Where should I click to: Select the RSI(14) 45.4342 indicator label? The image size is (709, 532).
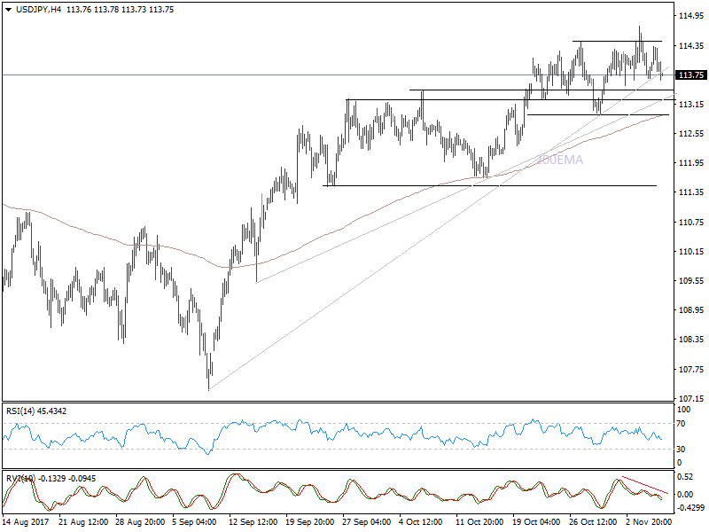36,411
